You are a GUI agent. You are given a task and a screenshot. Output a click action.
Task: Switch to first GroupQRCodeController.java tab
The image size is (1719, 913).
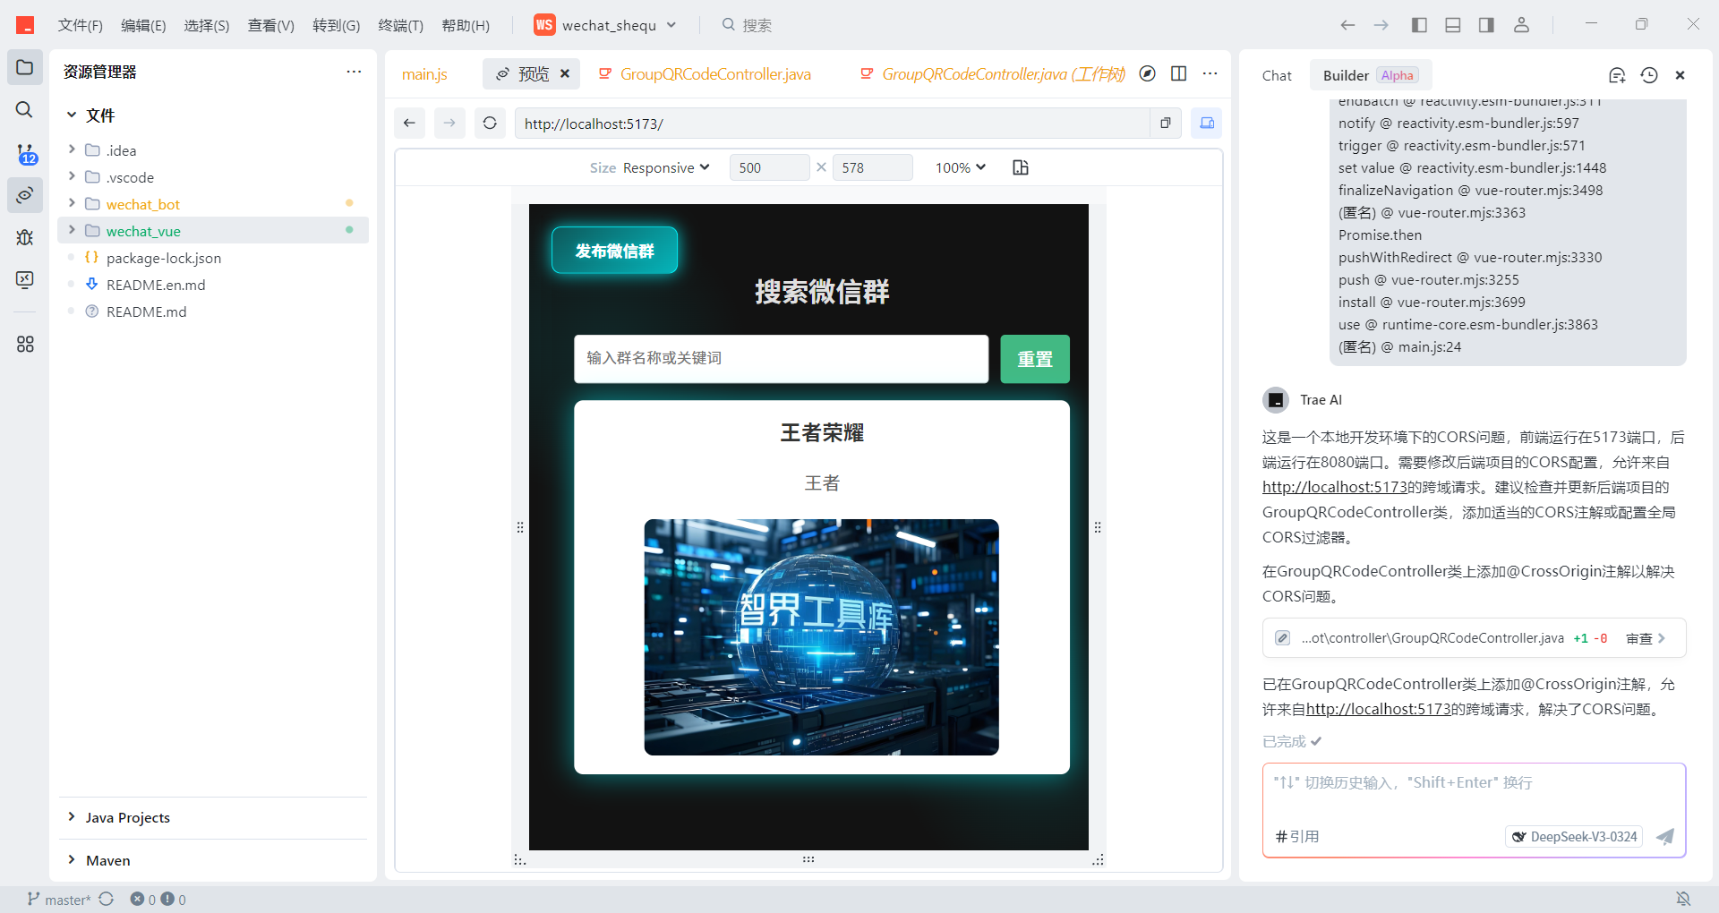click(x=706, y=73)
